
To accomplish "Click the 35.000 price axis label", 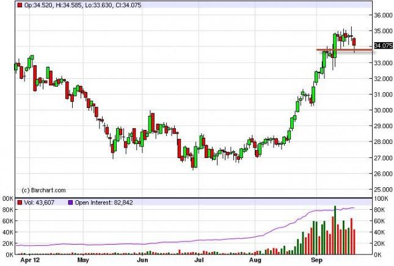I will click(x=384, y=31).
